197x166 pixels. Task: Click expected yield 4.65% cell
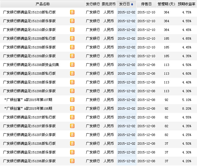point(187,39)
